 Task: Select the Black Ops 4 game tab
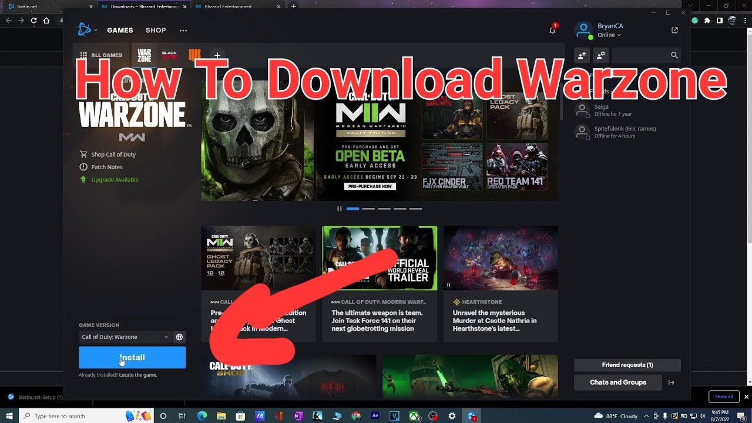(194, 55)
